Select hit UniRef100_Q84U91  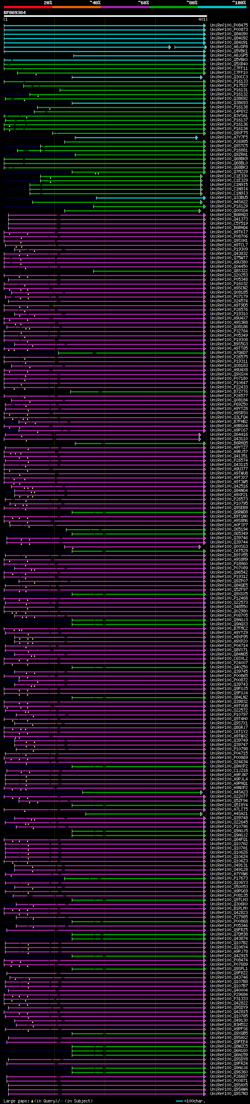click(x=229, y=42)
